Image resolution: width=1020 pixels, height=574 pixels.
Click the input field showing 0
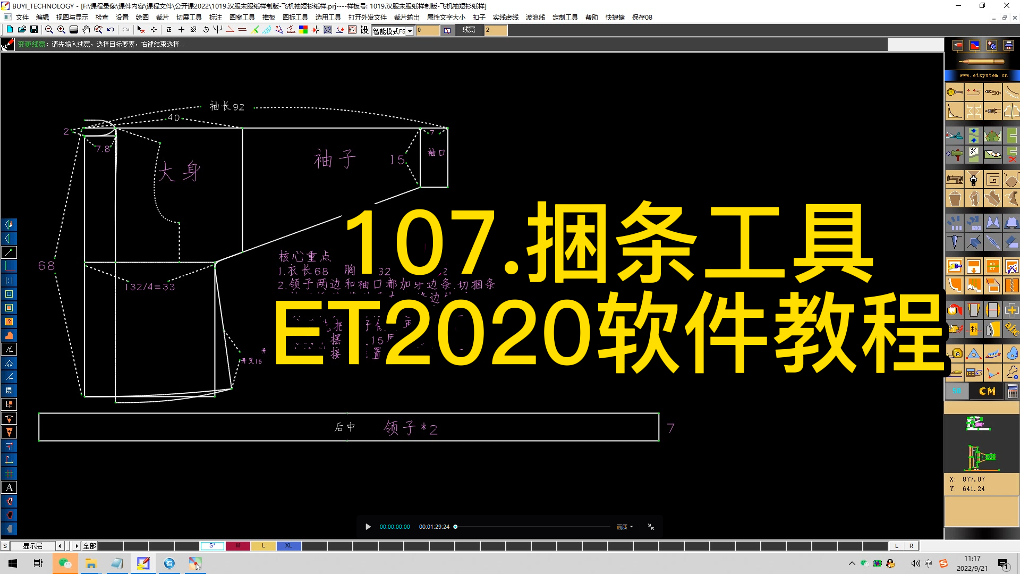coord(428,30)
